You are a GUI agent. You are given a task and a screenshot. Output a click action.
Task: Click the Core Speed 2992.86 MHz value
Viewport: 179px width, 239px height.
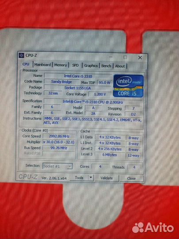(x=59, y=136)
